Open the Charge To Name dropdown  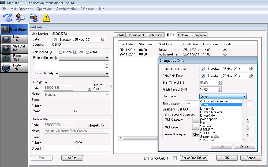click(107, 95)
